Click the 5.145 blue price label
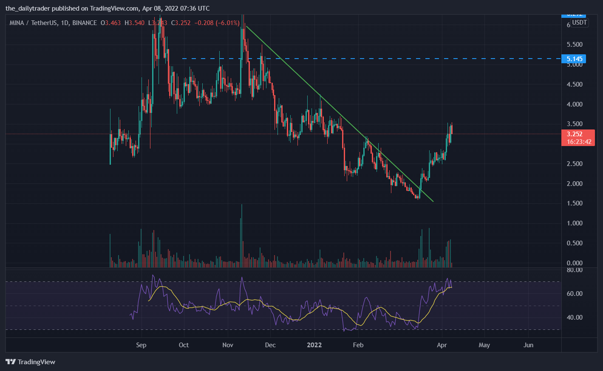 click(574, 59)
